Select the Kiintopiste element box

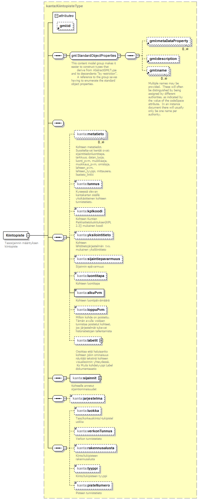pyautogui.click(x=15, y=235)
